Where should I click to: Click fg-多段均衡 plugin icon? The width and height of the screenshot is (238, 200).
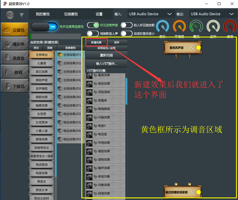coord(89,177)
